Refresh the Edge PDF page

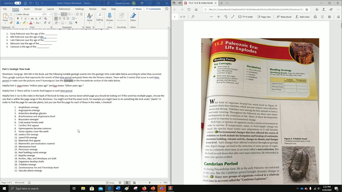[x=189, y=9]
